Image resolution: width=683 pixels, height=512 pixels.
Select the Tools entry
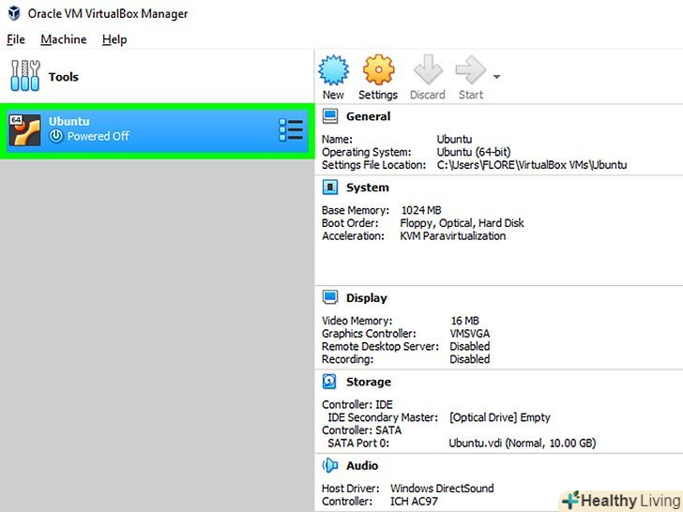[x=157, y=77]
